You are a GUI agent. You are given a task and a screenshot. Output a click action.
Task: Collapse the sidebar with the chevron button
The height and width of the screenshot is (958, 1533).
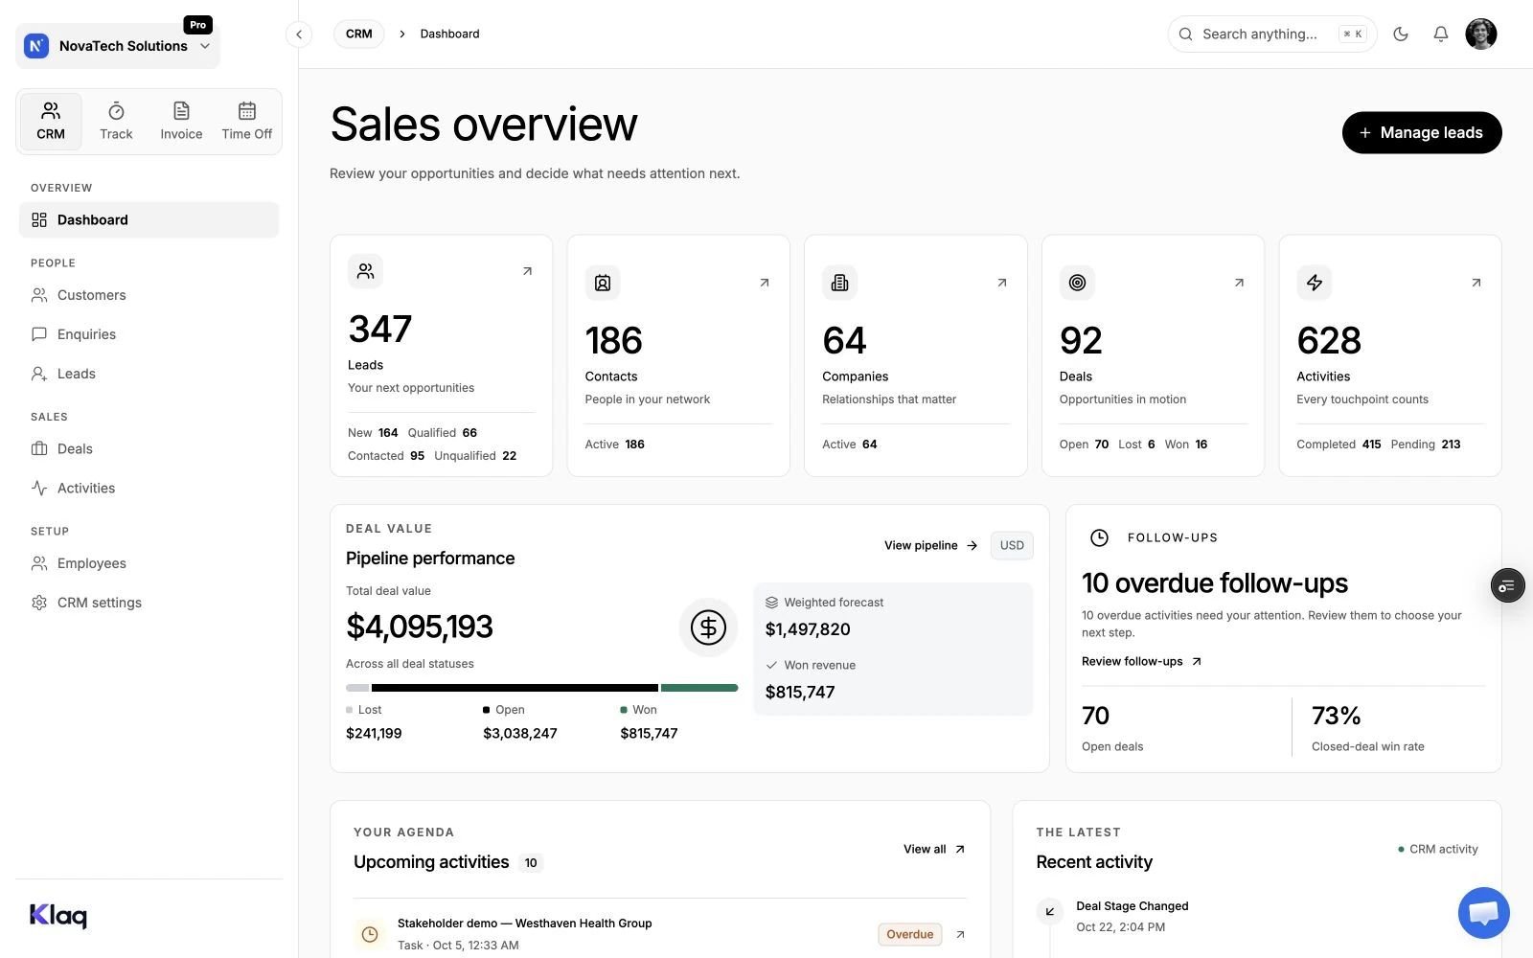[299, 34]
